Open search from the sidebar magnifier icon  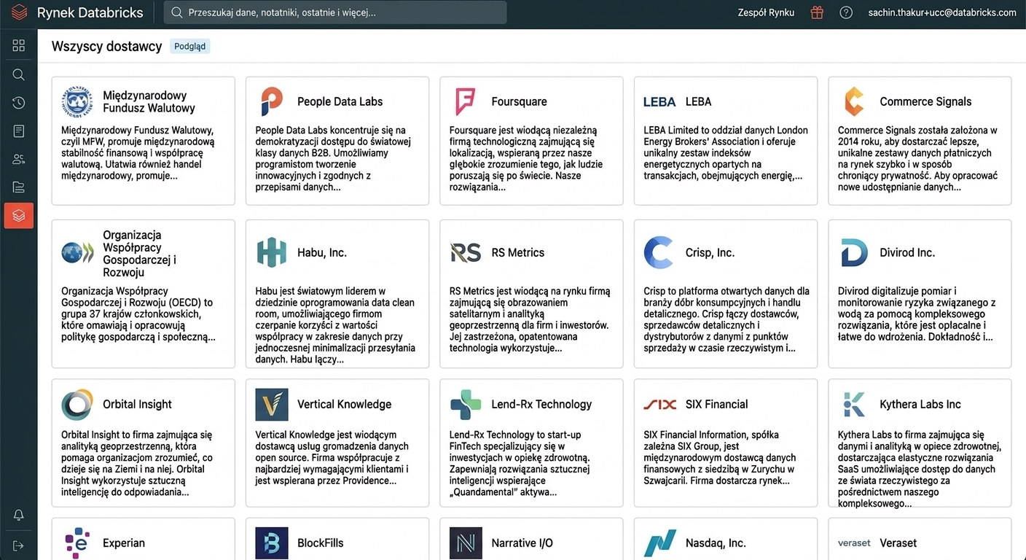[19, 74]
